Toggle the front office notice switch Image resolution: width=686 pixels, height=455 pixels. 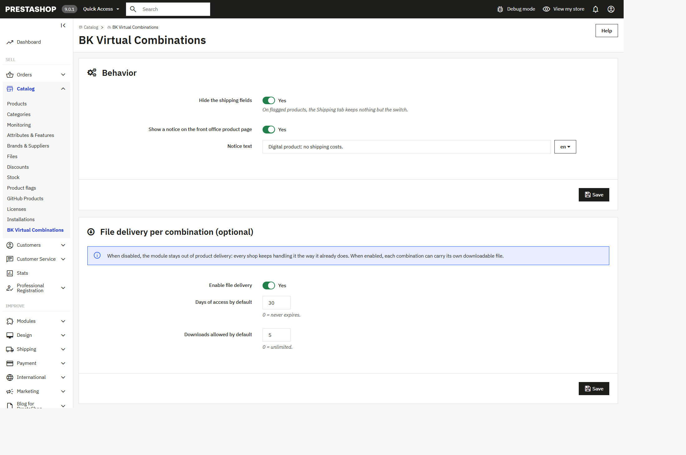pyautogui.click(x=268, y=129)
